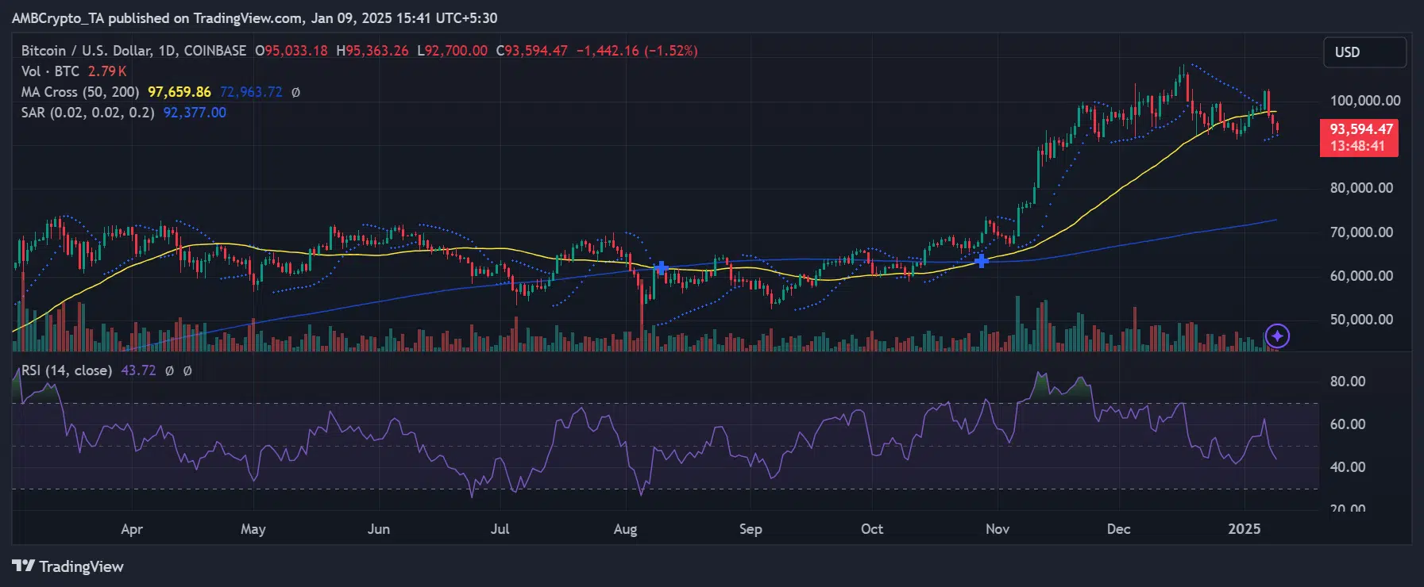Click the null symbol after MA Cross values

[x=295, y=92]
